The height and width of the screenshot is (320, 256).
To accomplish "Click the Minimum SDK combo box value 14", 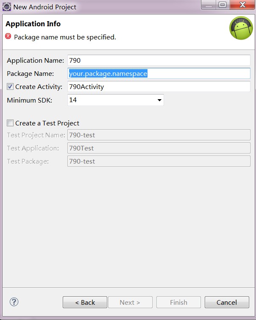I will point(111,100).
